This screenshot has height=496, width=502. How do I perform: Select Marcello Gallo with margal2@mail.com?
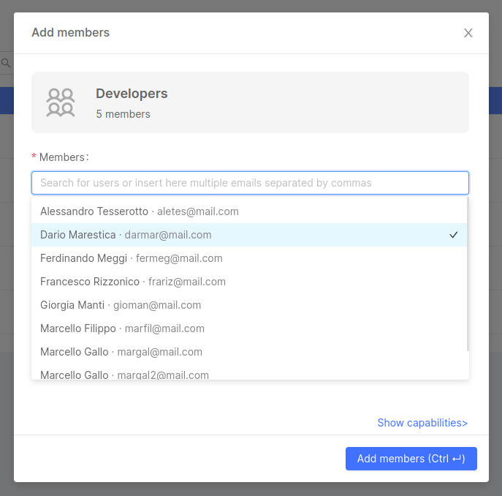(124, 374)
